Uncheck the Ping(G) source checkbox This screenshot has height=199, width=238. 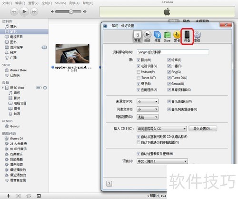[x=169, y=72]
